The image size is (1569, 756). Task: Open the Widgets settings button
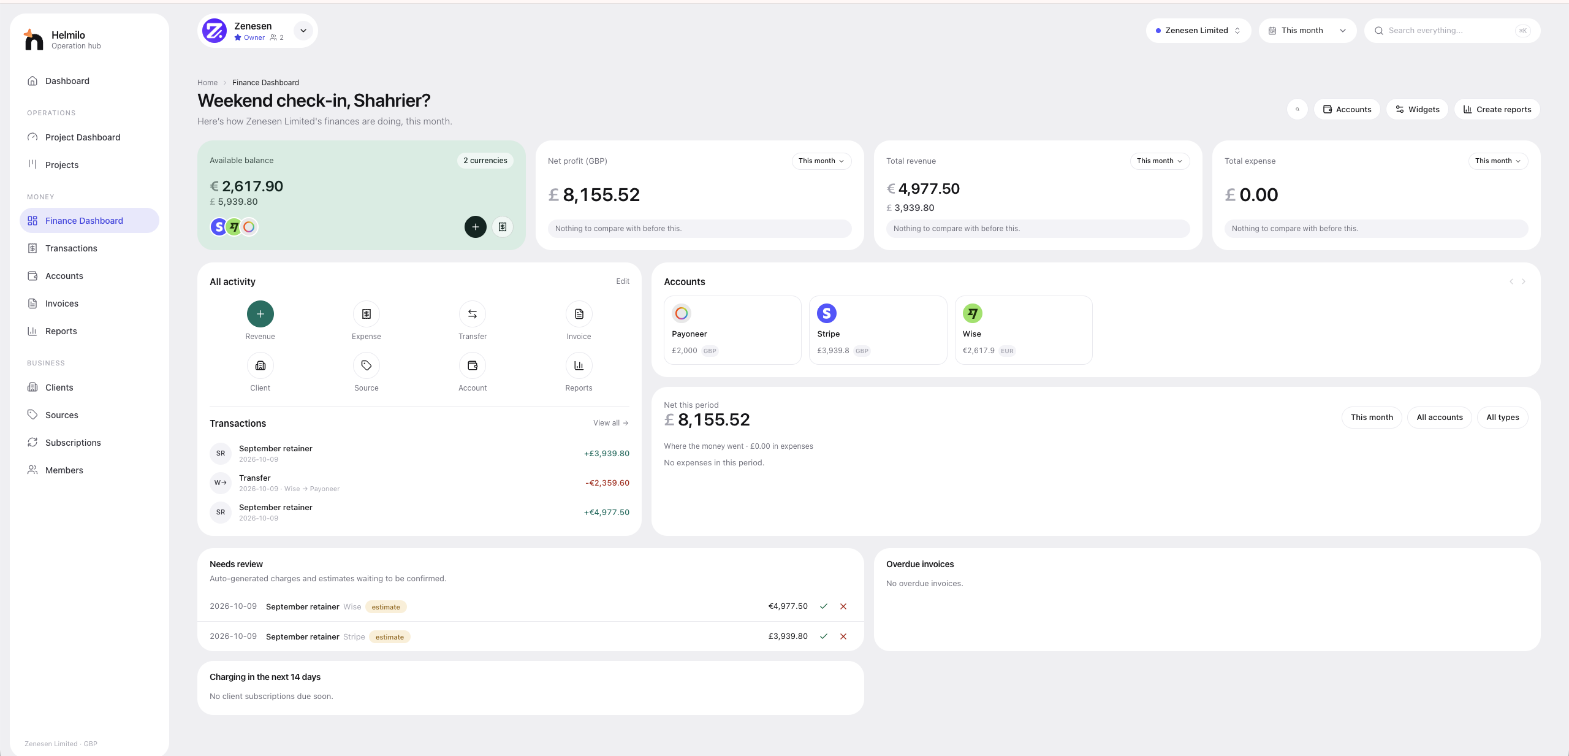1418,109
